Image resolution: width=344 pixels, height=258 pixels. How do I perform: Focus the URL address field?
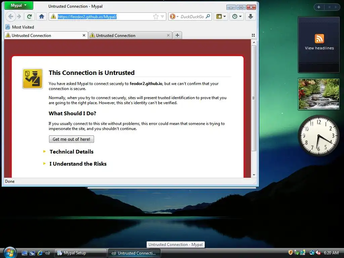click(104, 17)
